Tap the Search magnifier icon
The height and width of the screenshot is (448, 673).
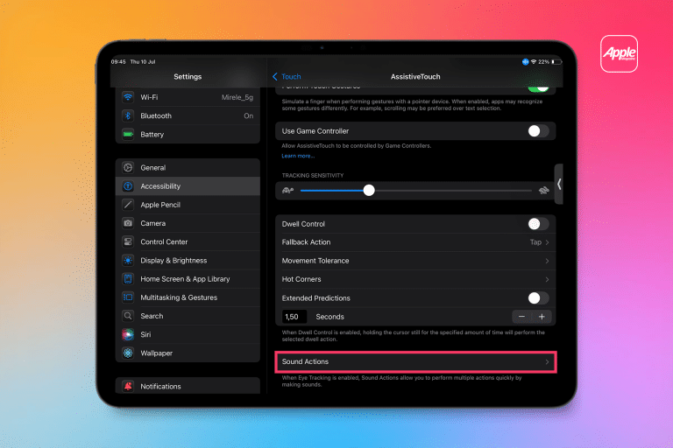coord(128,316)
